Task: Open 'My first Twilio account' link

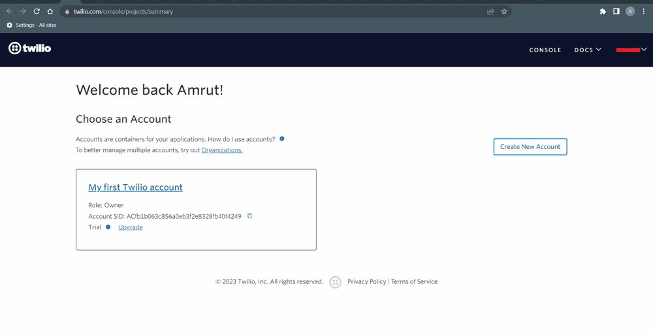Action: click(x=135, y=187)
